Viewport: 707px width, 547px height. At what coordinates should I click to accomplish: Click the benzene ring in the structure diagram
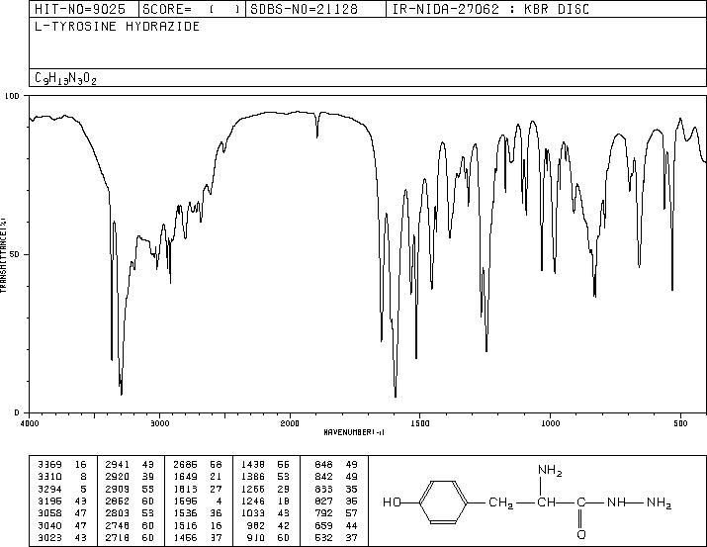point(443,501)
